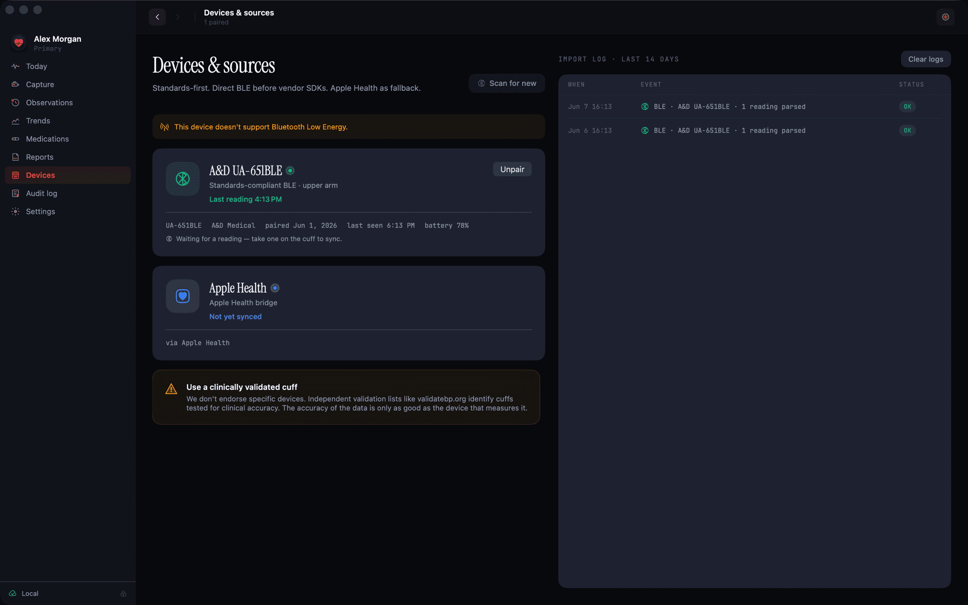Screen dimensions: 968x605
Task: Click the EVENT column header
Action: coord(651,84)
